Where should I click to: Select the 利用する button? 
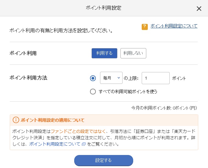tap(104, 53)
